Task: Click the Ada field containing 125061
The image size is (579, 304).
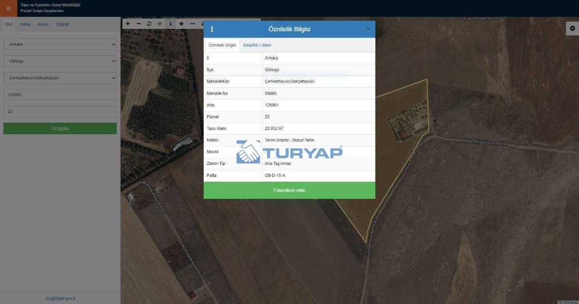Action: [x=60, y=95]
